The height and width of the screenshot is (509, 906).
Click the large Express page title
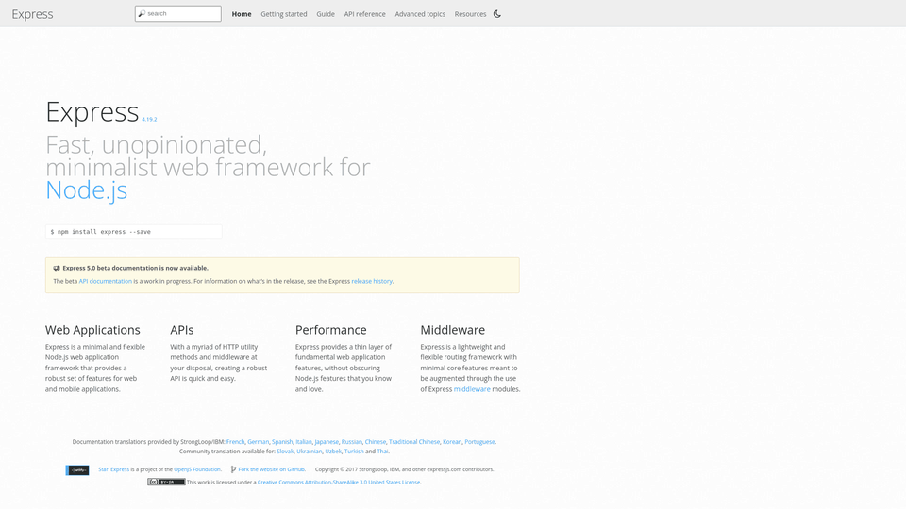pos(92,111)
